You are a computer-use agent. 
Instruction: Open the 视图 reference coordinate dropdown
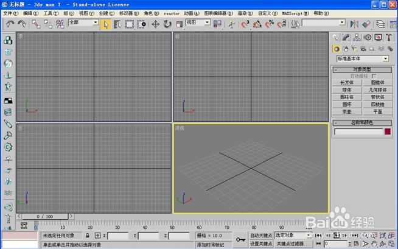click(x=207, y=23)
